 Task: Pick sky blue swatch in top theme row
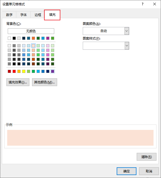43,38
